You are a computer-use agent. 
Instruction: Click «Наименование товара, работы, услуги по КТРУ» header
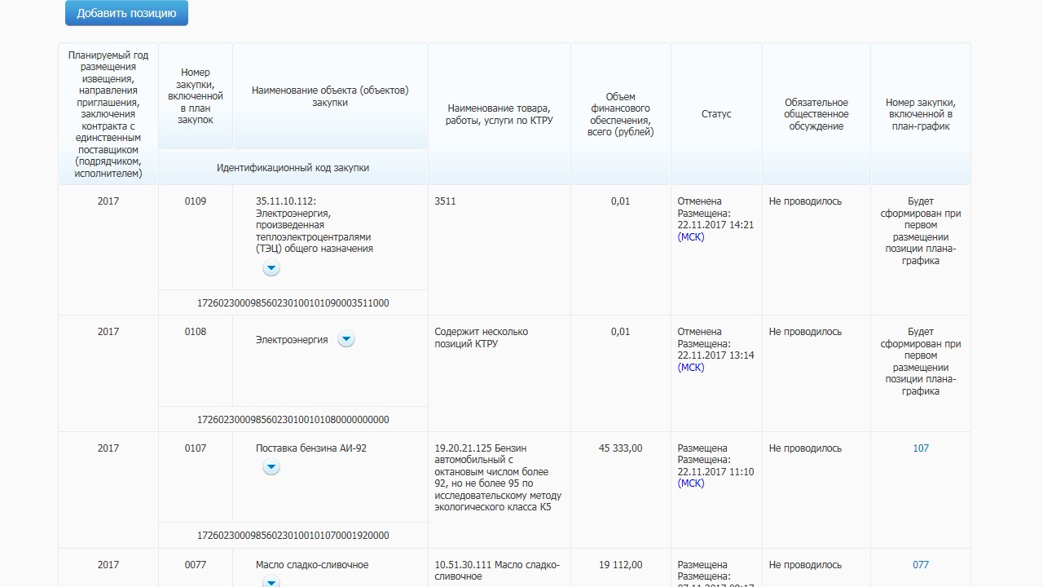[x=499, y=114]
